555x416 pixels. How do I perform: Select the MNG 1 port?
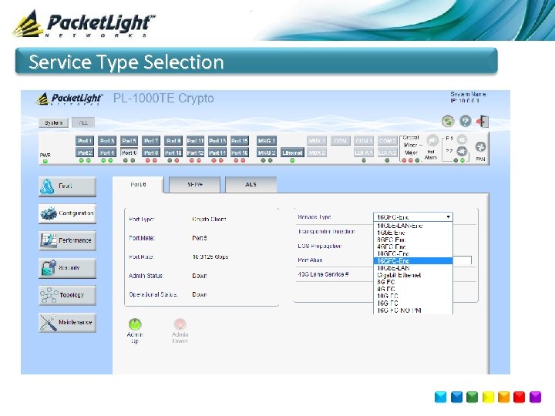click(267, 141)
